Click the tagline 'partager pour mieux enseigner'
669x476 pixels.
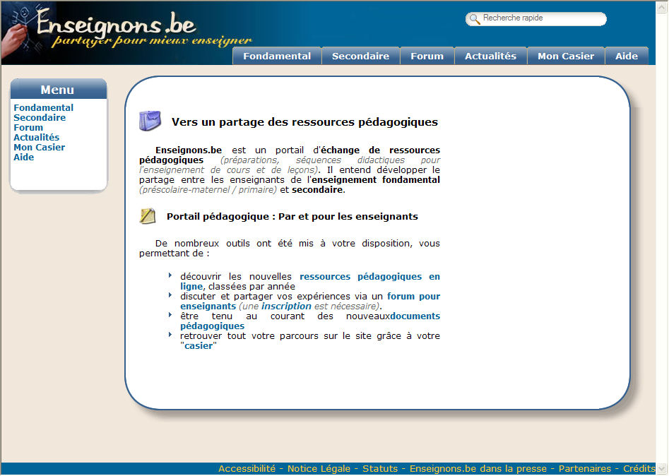coord(152,42)
